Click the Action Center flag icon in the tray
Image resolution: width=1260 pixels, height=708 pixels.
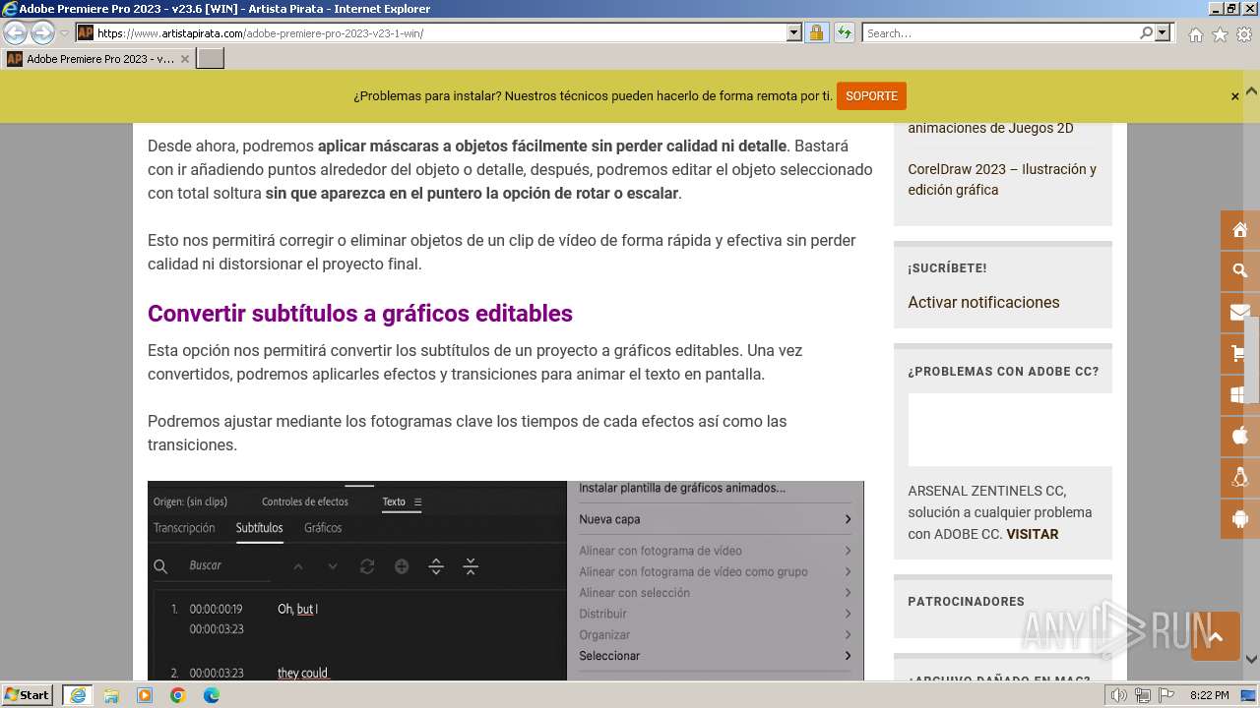[x=1166, y=695]
